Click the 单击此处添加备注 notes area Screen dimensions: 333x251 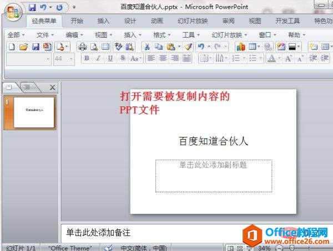98,233
